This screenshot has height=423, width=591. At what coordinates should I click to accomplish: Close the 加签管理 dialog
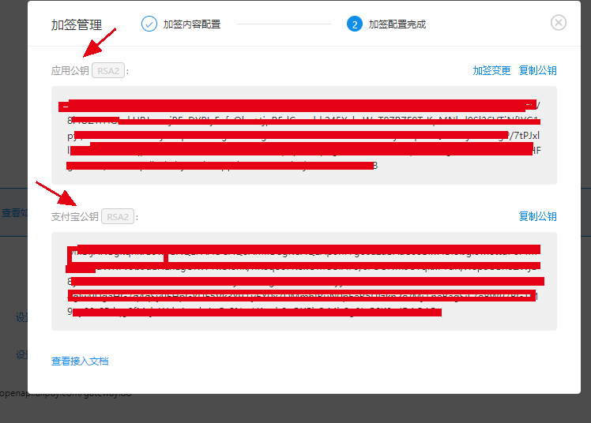(558, 23)
